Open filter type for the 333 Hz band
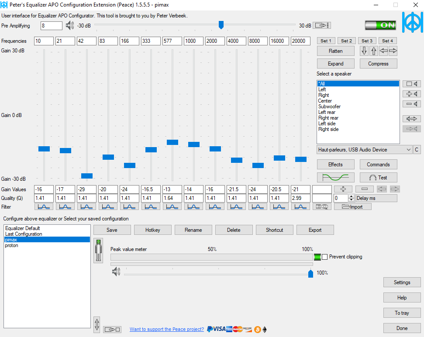This screenshot has width=424, height=337. (151, 207)
